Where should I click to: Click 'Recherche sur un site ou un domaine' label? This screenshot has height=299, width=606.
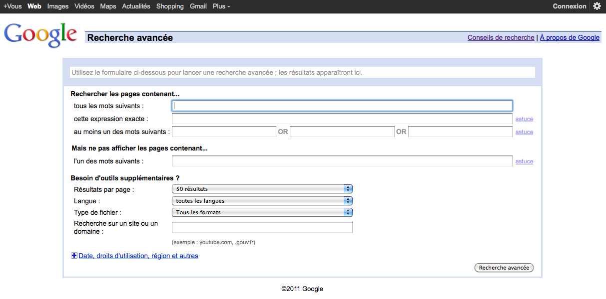tap(116, 227)
